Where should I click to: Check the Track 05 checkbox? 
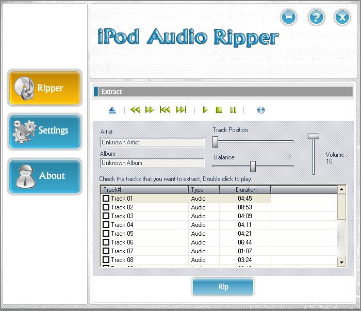click(x=106, y=233)
